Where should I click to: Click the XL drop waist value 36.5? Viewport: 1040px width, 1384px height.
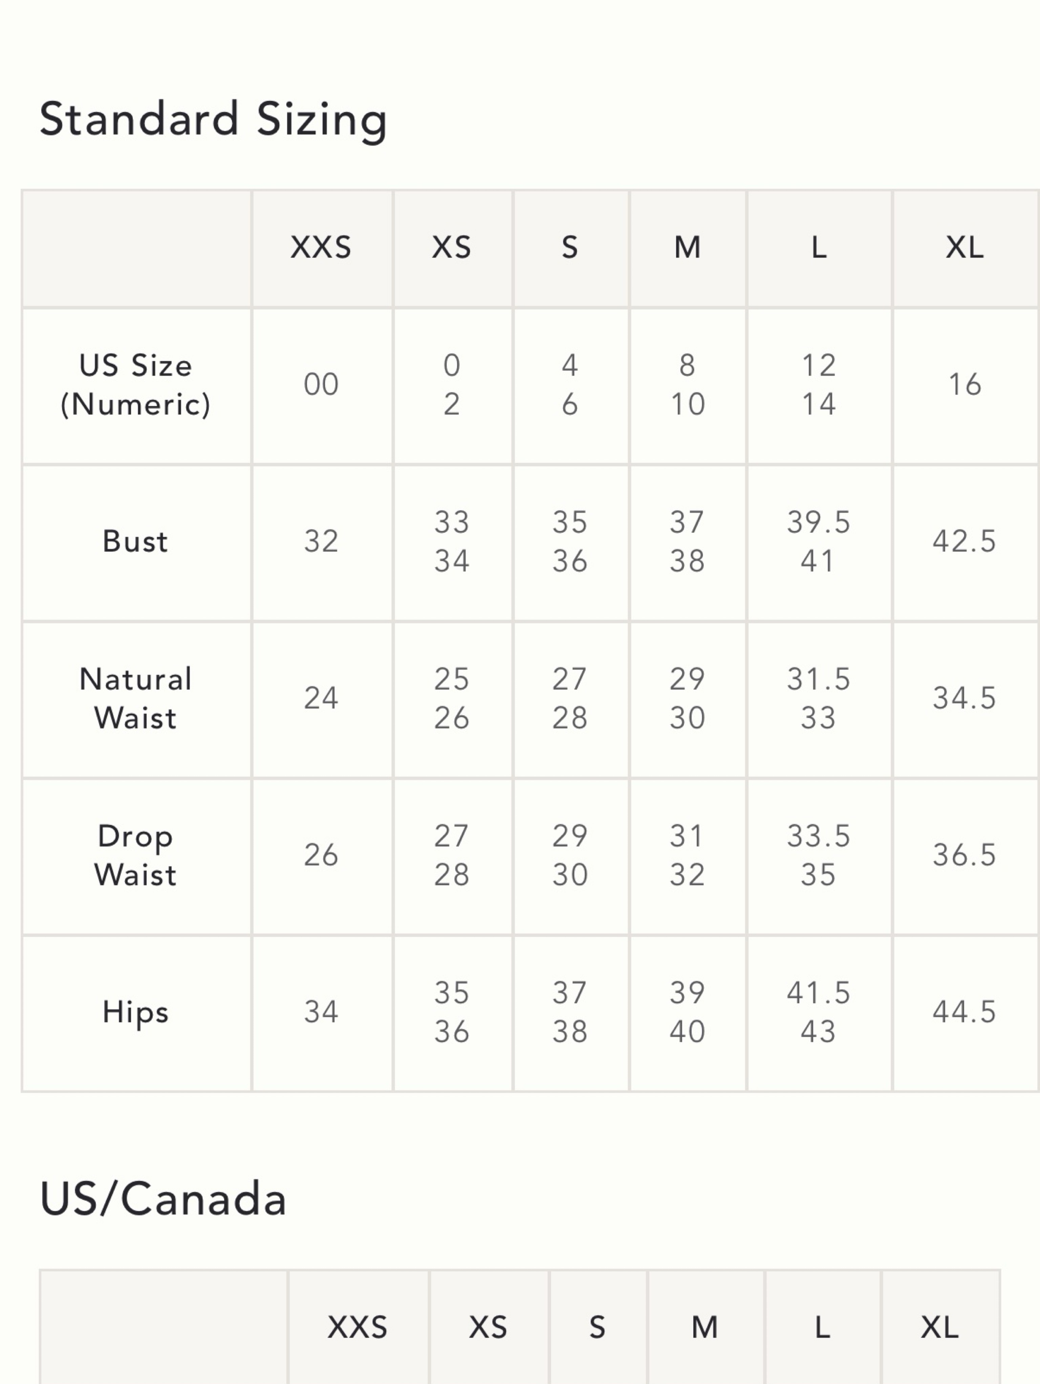pyautogui.click(x=964, y=855)
